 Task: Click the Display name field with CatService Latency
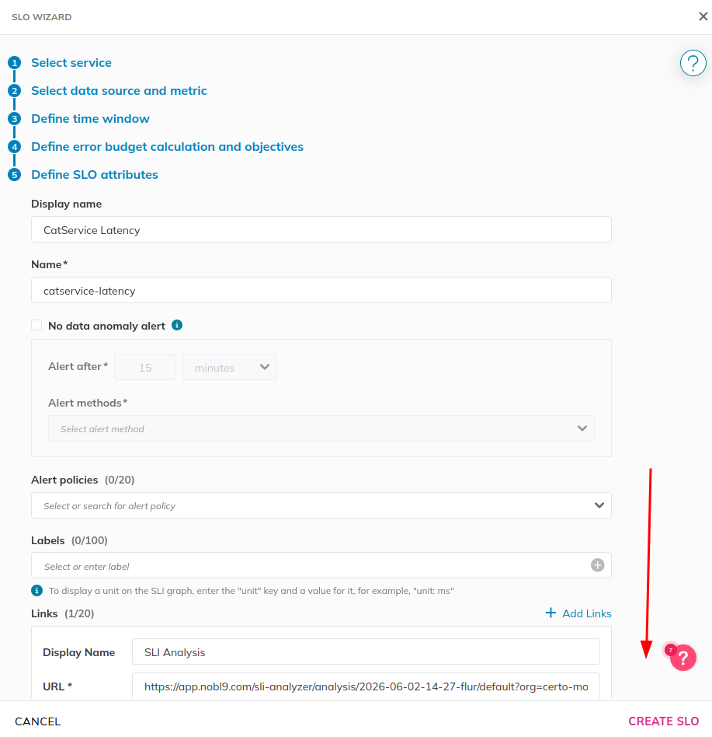tap(321, 229)
